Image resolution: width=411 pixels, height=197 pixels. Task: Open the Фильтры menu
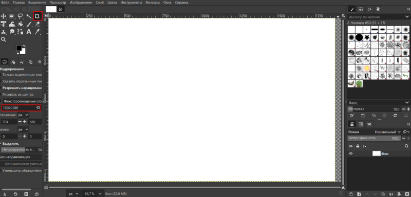152,3
